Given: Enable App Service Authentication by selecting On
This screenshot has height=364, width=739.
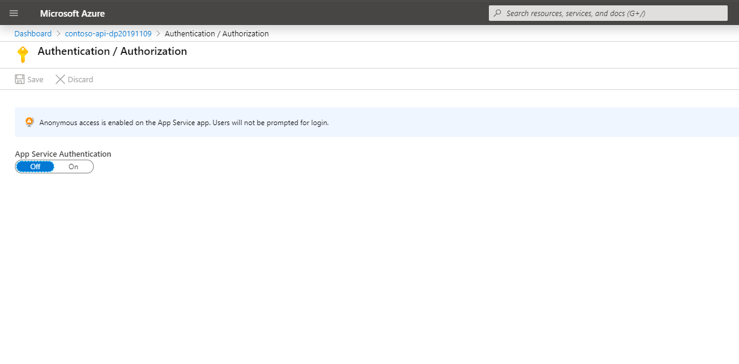Looking at the screenshot, I should tap(73, 166).
